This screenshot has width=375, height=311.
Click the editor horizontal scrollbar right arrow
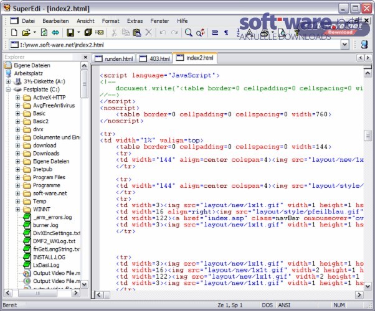359,295
